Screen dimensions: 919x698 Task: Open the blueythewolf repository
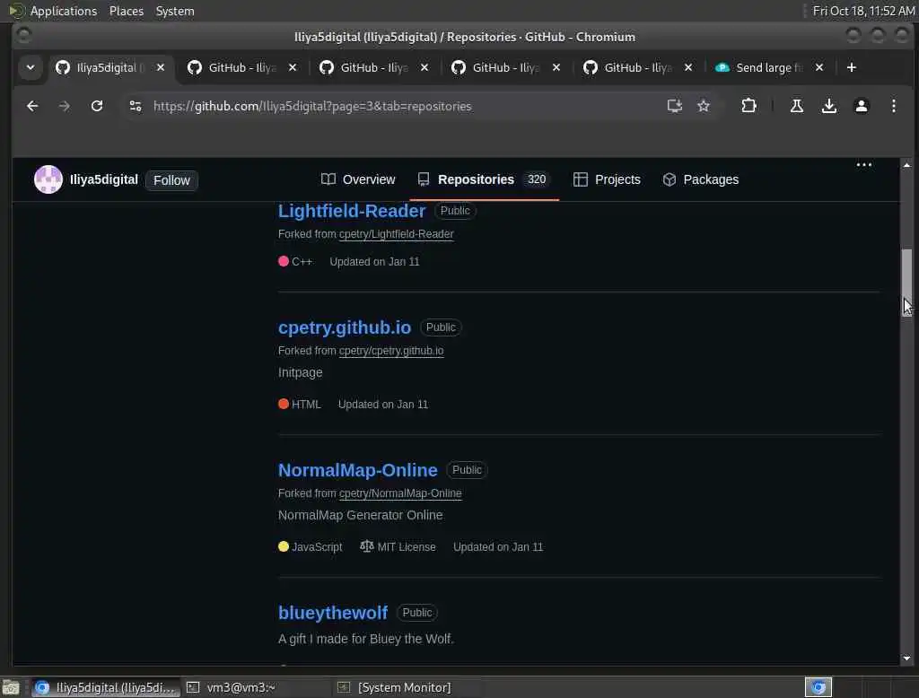(333, 613)
